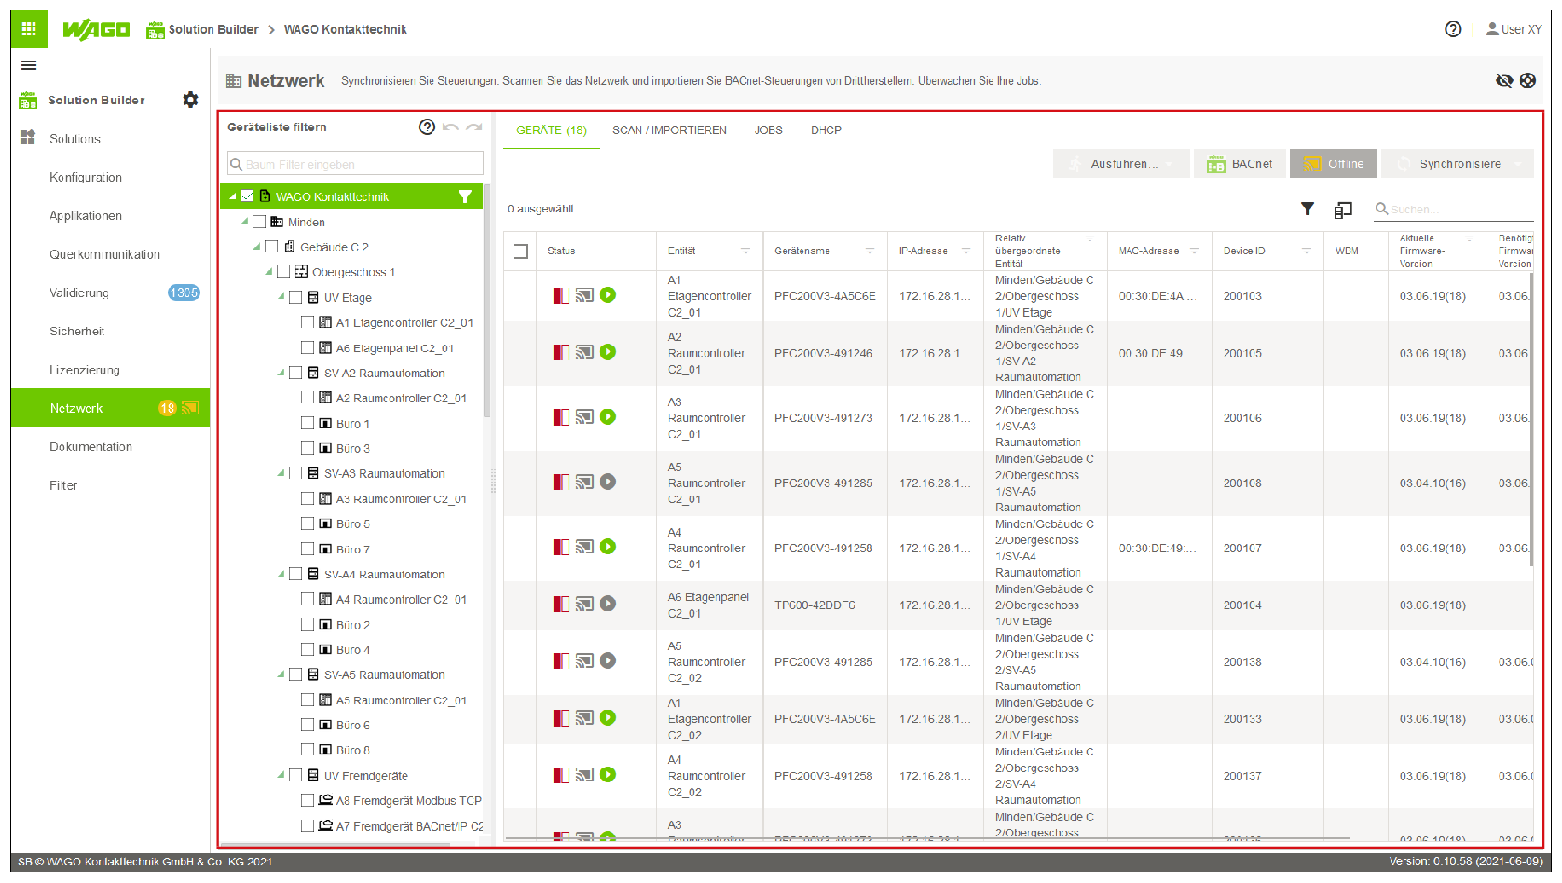Screen dimensions: 1562x883
Task: Click the red status flag of A3 Raumcontroller C2_01
Action: tap(561, 417)
